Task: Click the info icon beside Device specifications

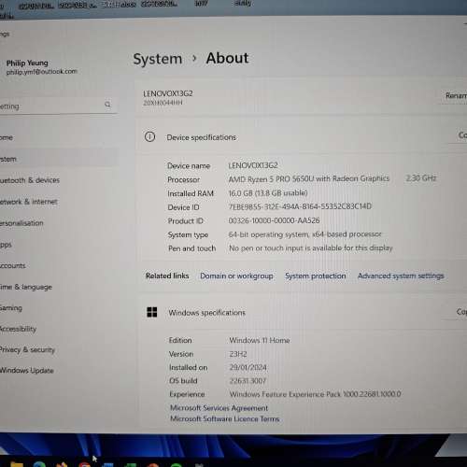Action: tap(149, 136)
